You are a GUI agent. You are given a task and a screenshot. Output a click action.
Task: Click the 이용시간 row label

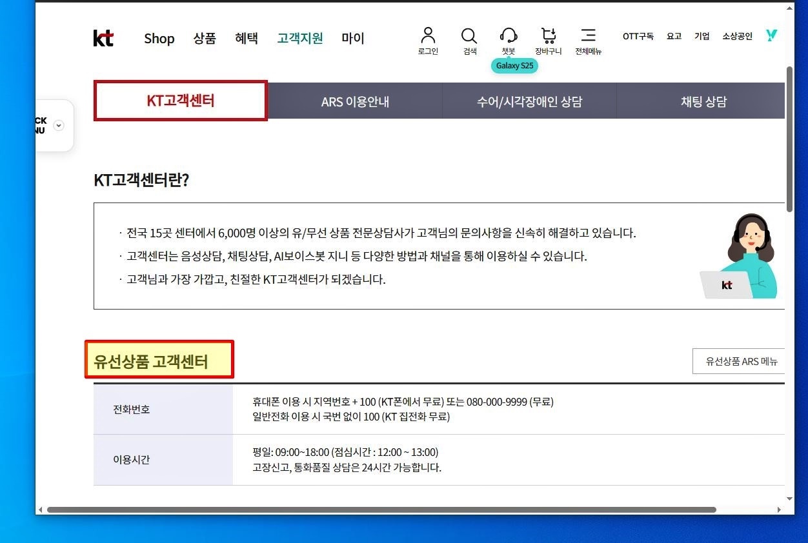(x=132, y=459)
